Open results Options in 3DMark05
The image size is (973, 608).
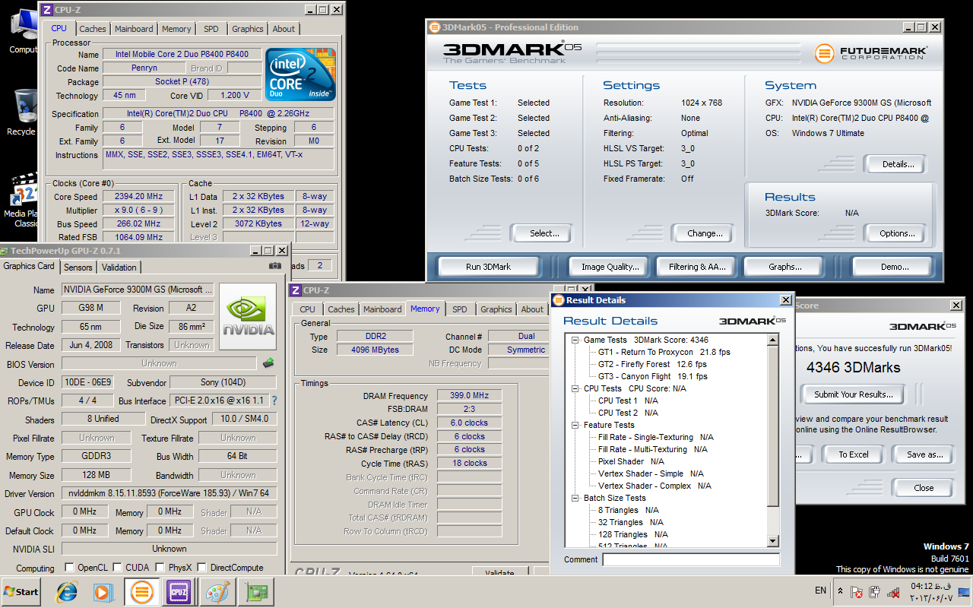897,233
